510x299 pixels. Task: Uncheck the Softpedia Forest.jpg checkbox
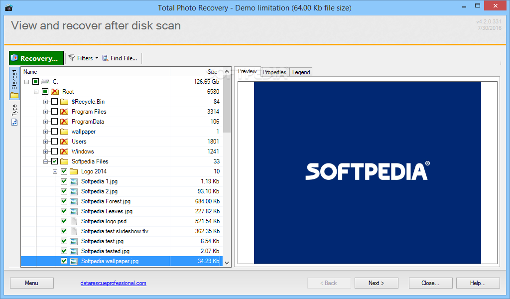[x=64, y=201]
